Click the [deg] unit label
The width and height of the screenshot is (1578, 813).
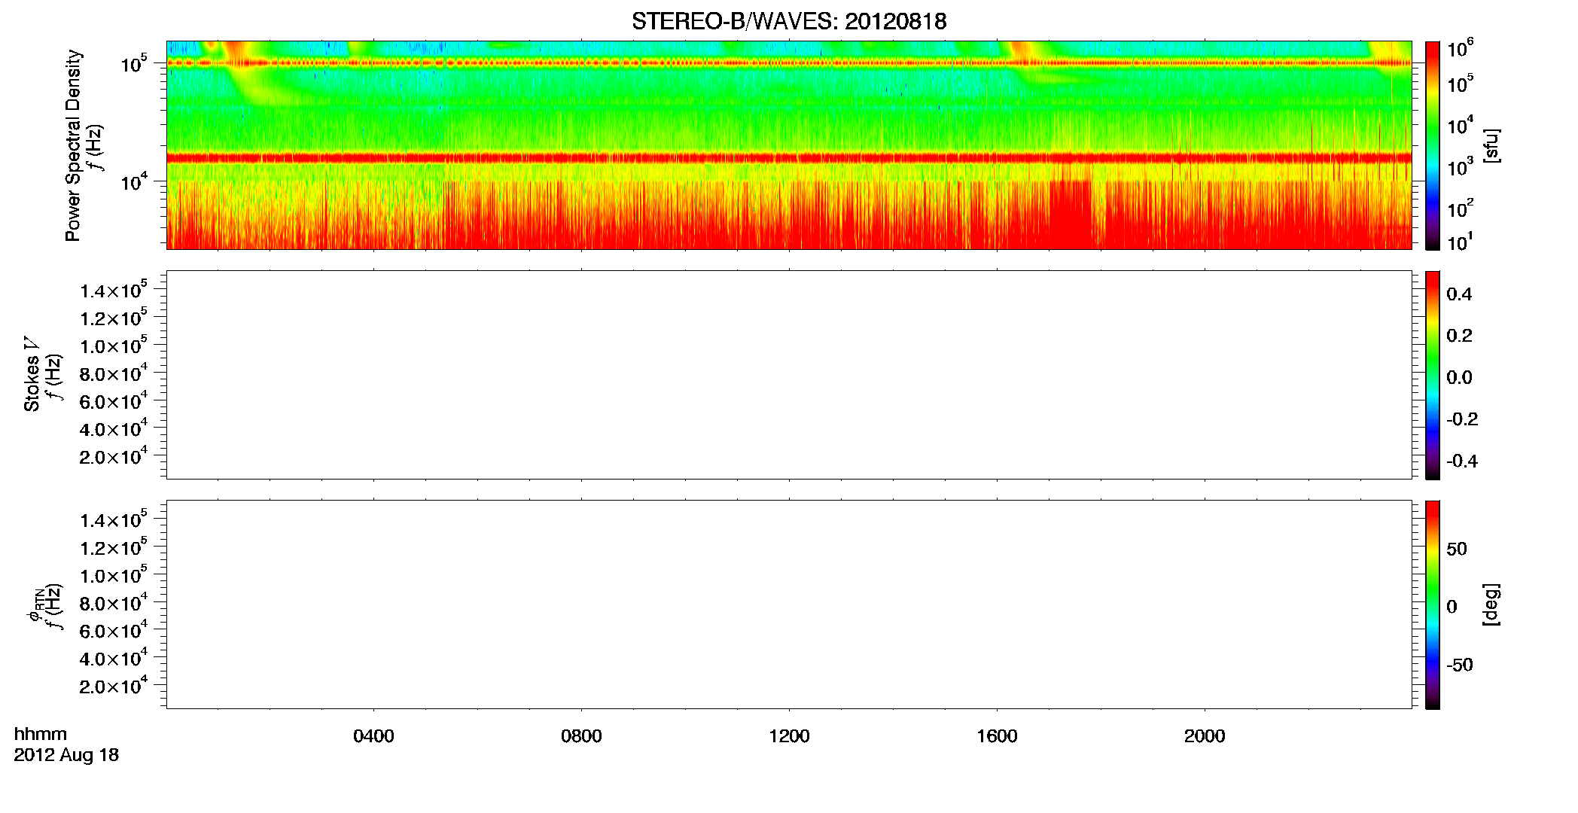[1491, 604]
